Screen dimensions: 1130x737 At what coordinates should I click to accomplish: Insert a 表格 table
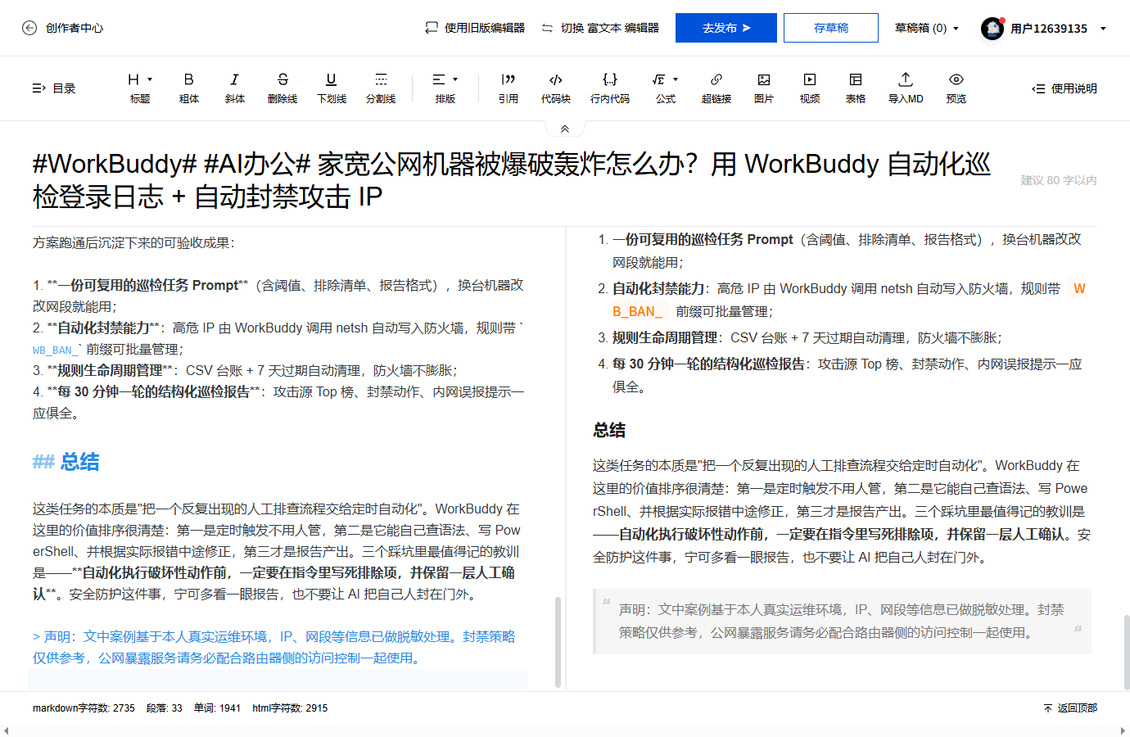click(856, 88)
